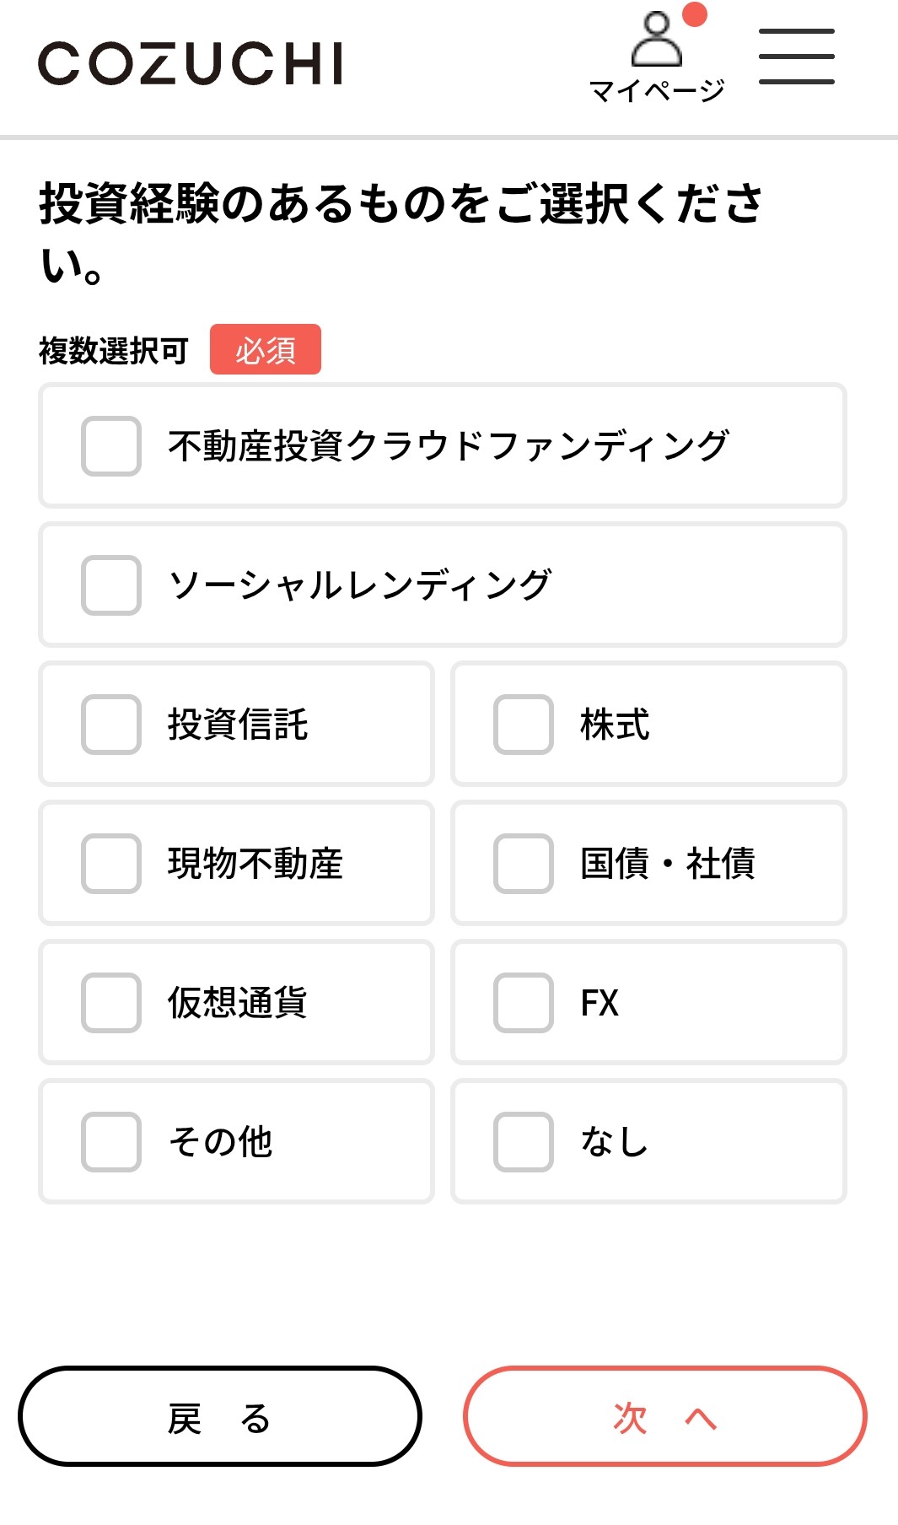
Task: Open the マイページ account icon
Action: 657,40
